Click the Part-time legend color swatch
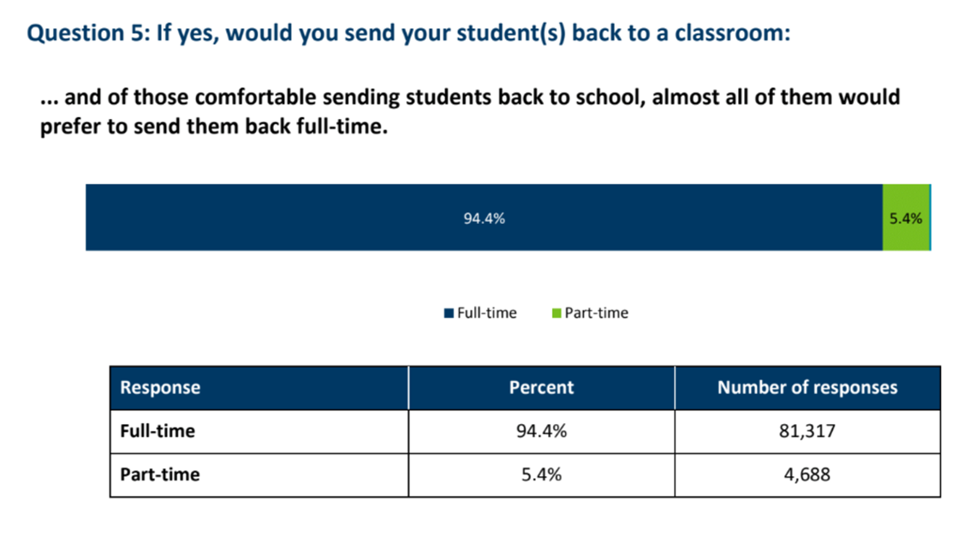 (x=556, y=313)
